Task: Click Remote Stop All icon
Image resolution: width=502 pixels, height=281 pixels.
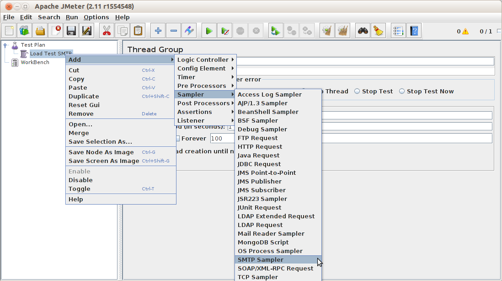Action: click(x=291, y=31)
